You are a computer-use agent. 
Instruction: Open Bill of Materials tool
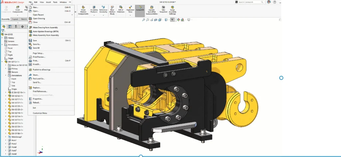pyautogui.click(x=121, y=7)
